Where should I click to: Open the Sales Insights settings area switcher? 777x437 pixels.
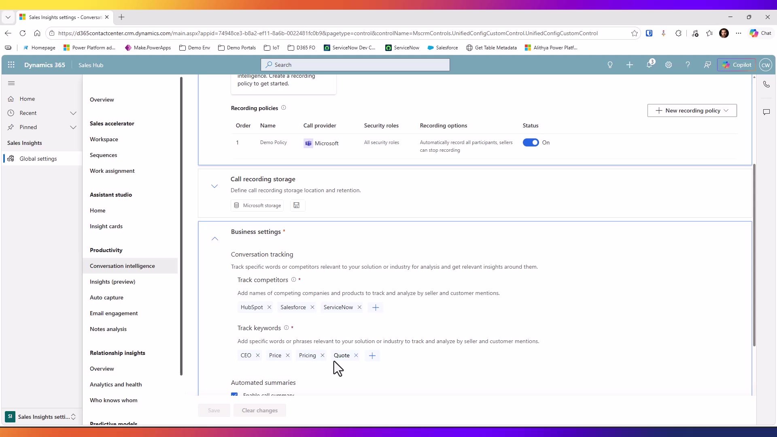[x=41, y=417]
